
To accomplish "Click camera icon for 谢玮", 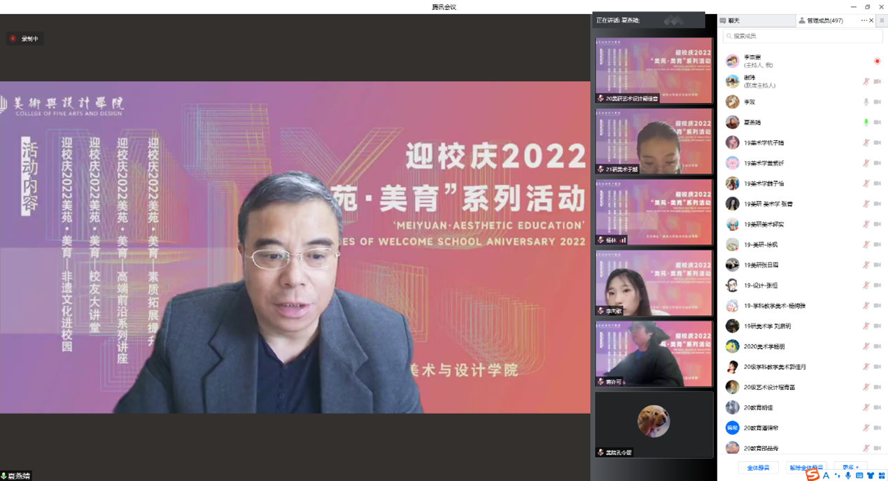I will (x=877, y=82).
